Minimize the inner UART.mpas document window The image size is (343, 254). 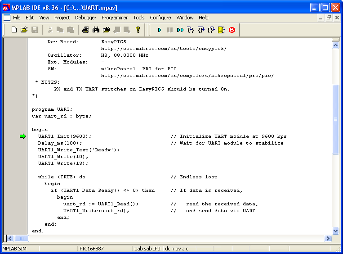(x=321, y=18)
